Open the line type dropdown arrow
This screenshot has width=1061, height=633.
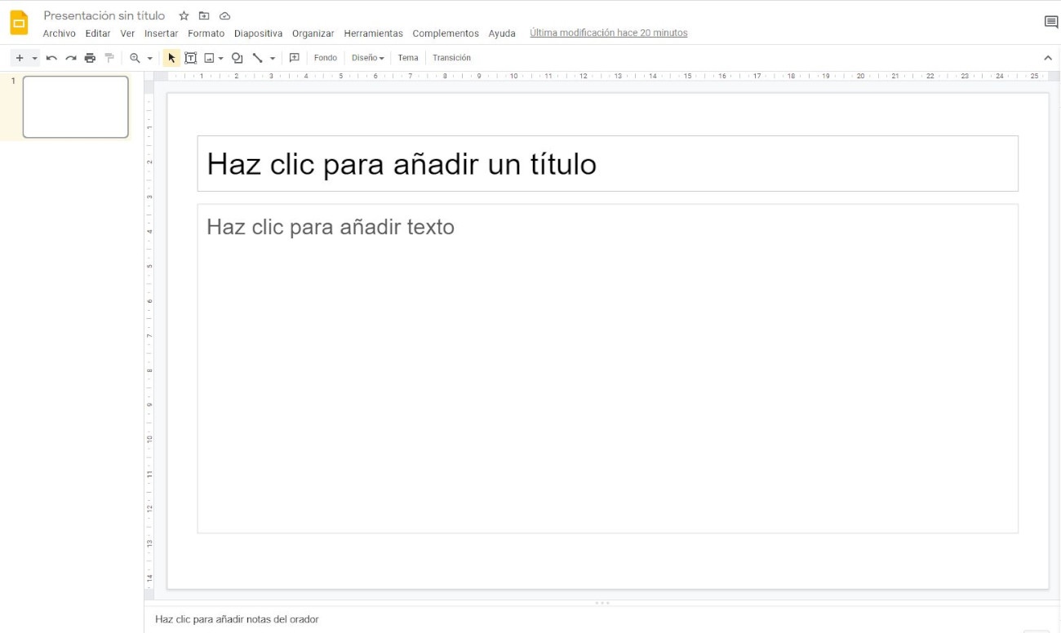pyautogui.click(x=273, y=59)
